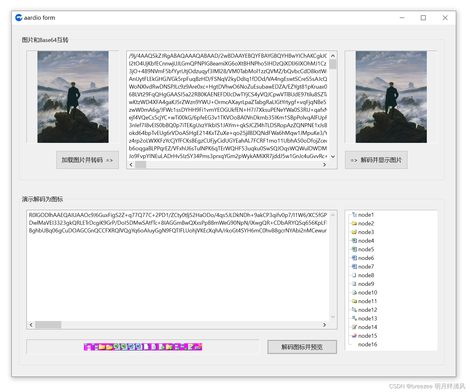Click the 加载图片并转码 => button

pos(88,160)
